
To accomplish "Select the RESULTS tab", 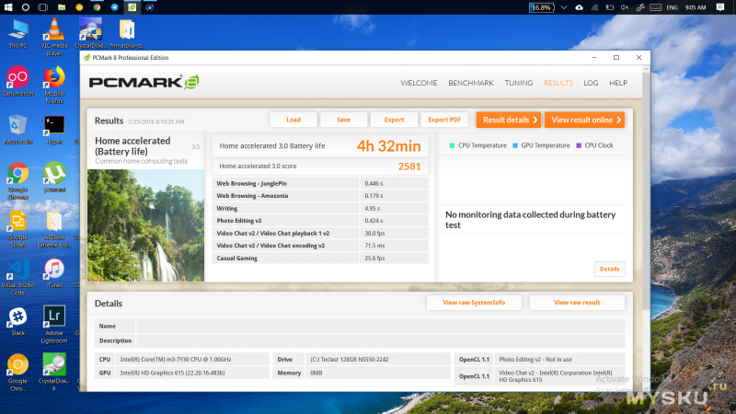I will (558, 83).
